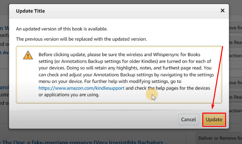Image resolution: width=242 pixels, height=144 pixels.
Task: Click the second partially hidden 'as Rea' button
Action: [235, 97]
